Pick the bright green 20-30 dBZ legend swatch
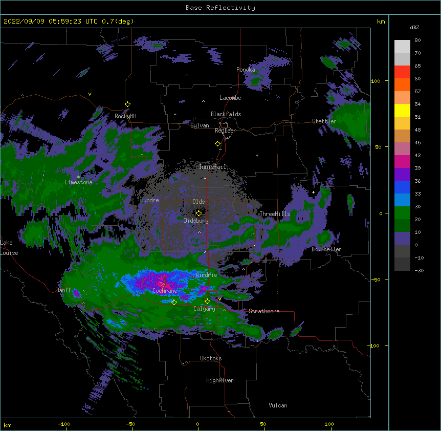 click(x=402, y=213)
